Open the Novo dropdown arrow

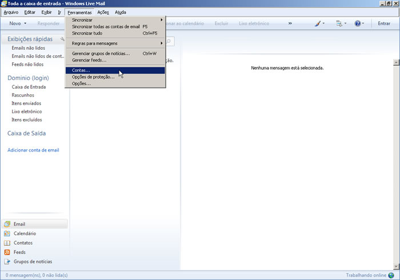(25, 23)
